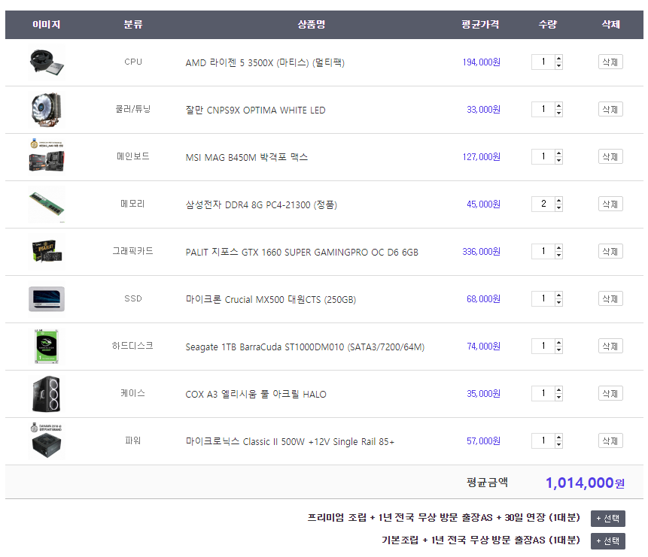Click the 336,000원 graphics card price

point(481,252)
